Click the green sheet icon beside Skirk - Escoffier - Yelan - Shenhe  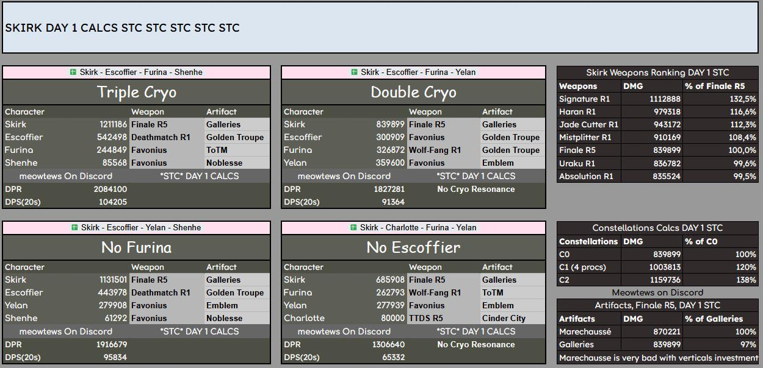point(73,228)
